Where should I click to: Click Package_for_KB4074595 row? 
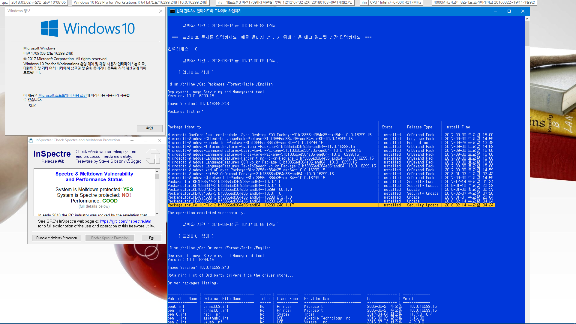(331, 193)
